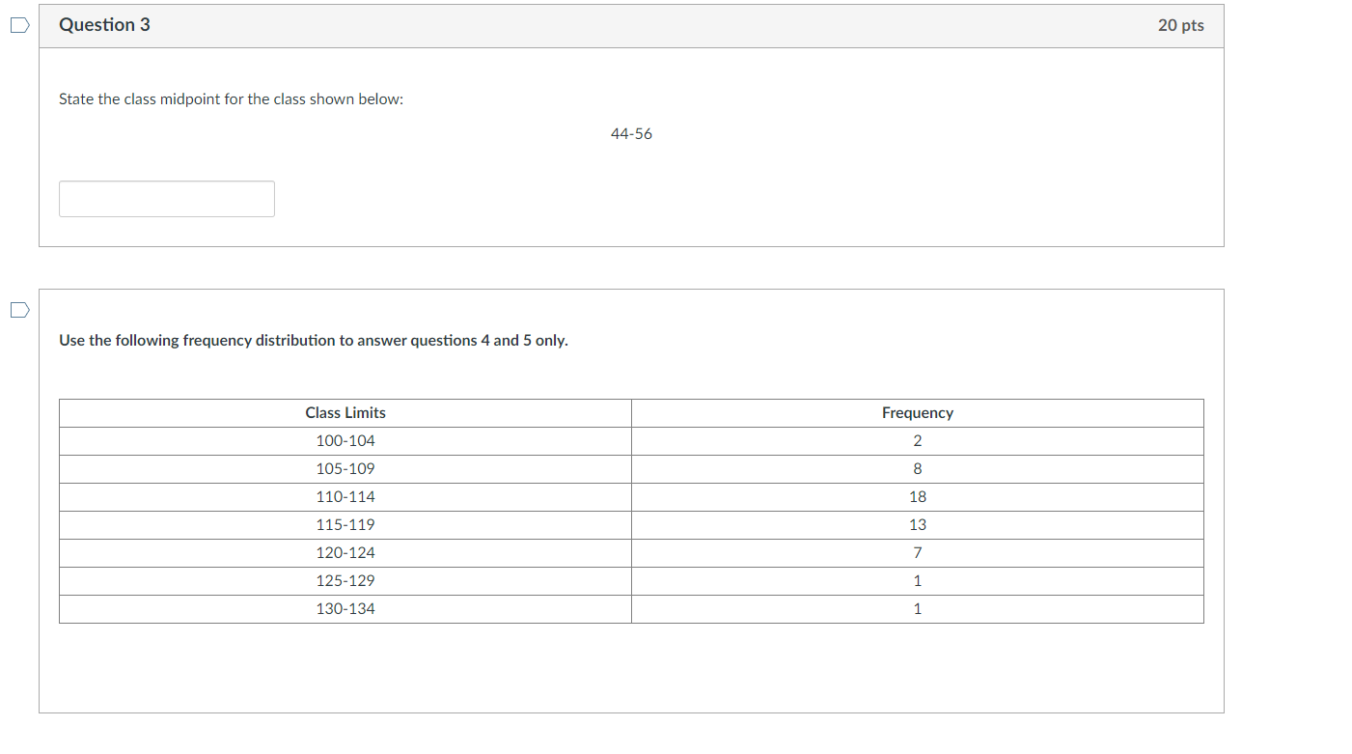1352x754 pixels.
Task: Select the 115-119 class limits cell
Action: (x=345, y=524)
